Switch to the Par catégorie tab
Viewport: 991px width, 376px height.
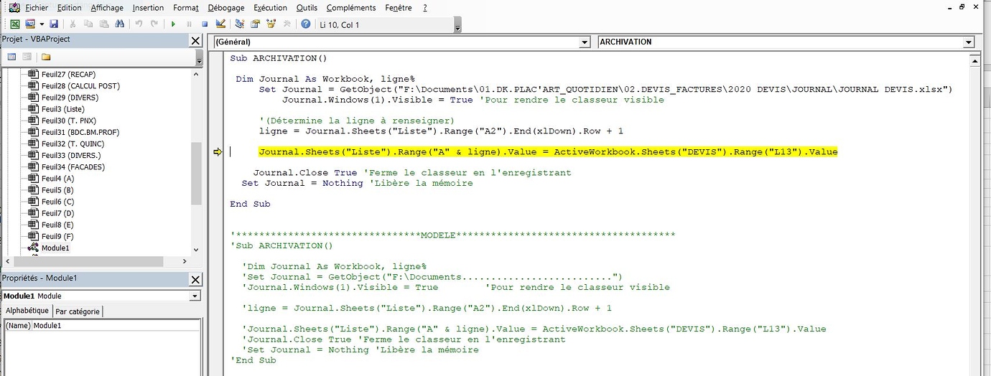point(78,311)
